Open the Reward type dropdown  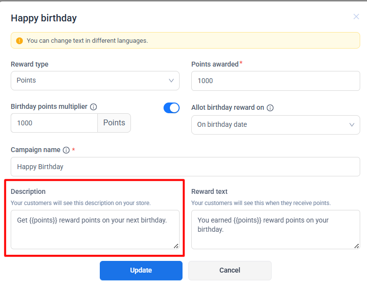tap(95, 81)
